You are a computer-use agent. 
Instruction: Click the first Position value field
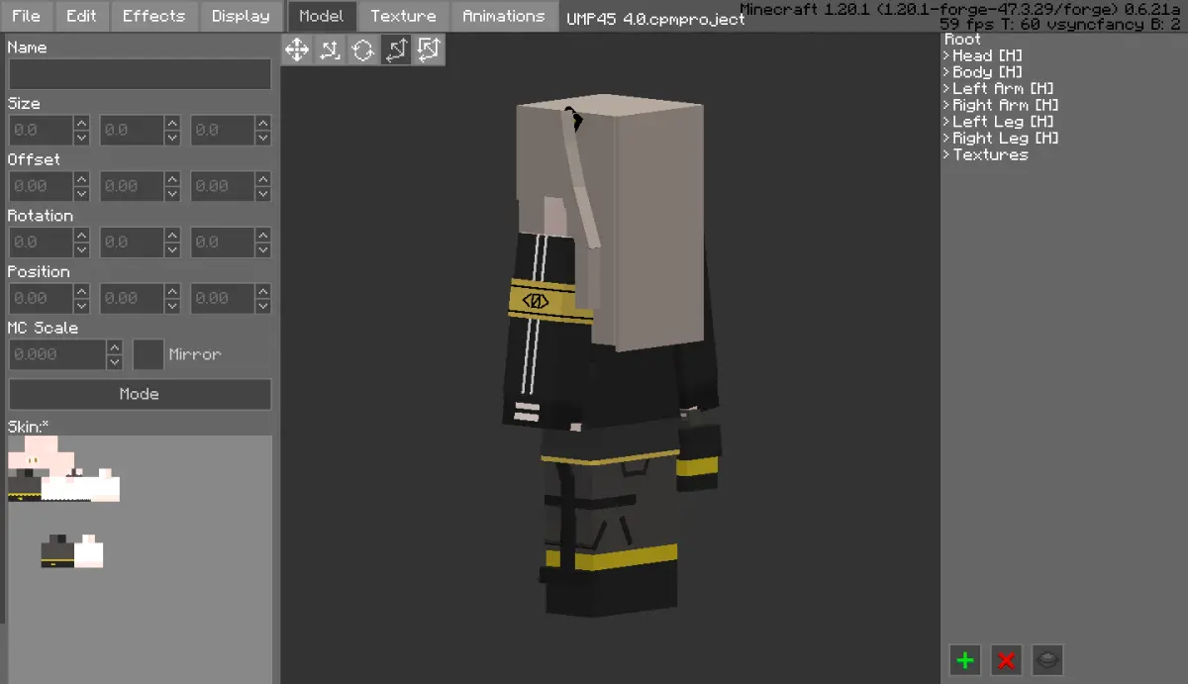[41, 298]
